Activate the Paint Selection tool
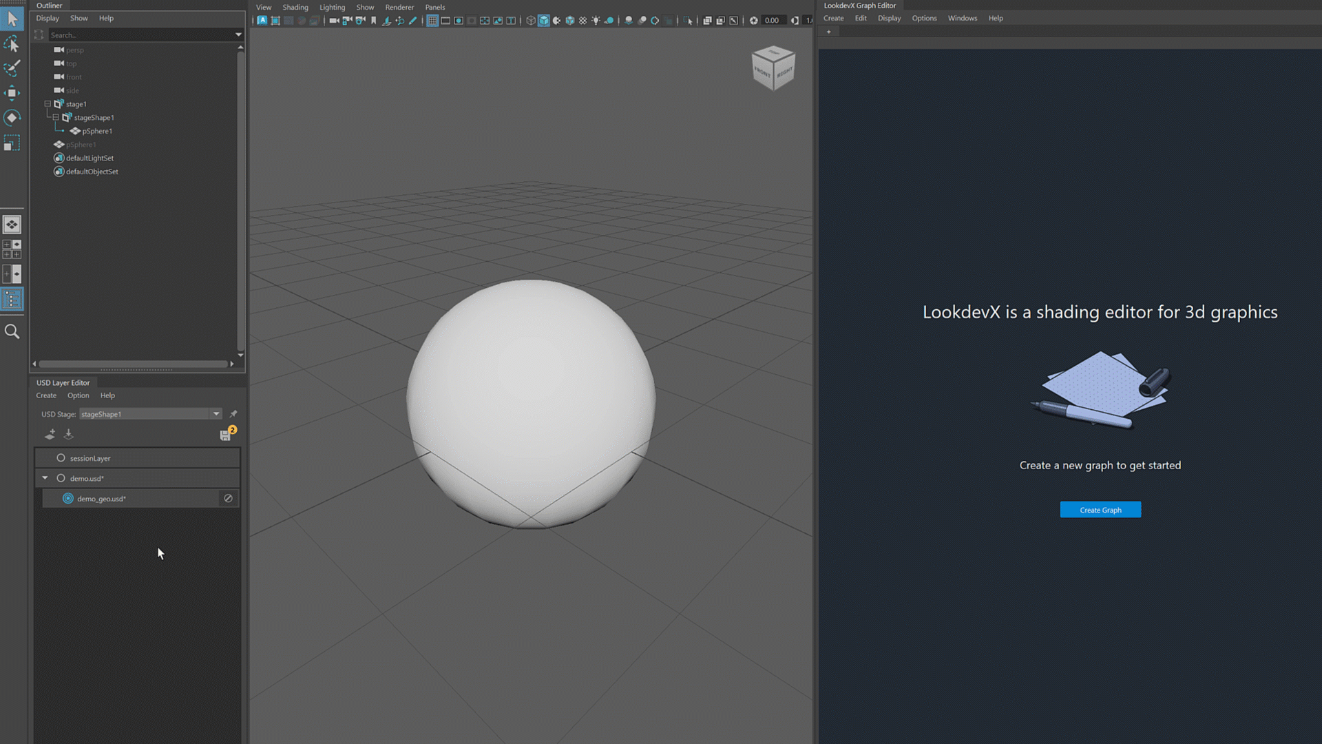 click(x=12, y=68)
